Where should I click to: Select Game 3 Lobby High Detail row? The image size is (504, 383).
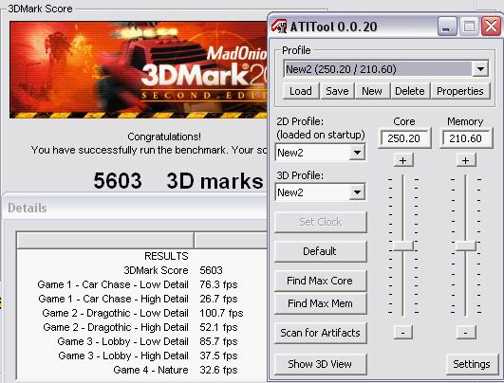(x=141, y=356)
